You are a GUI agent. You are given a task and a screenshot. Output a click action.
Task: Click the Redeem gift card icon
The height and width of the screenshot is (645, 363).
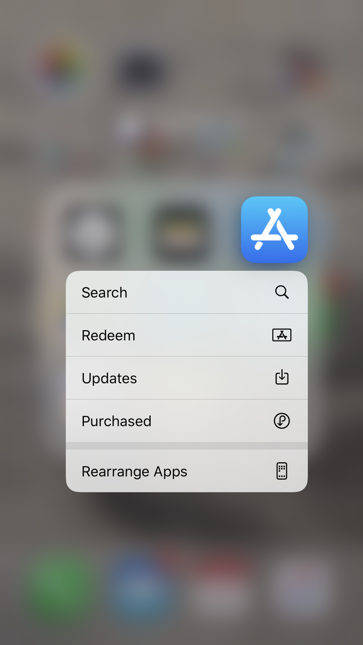[x=282, y=335]
